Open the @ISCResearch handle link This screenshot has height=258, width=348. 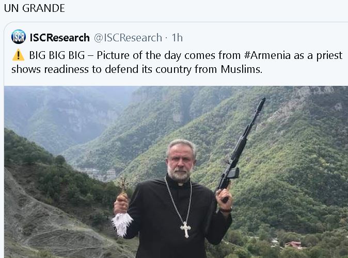[x=128, y=38]
